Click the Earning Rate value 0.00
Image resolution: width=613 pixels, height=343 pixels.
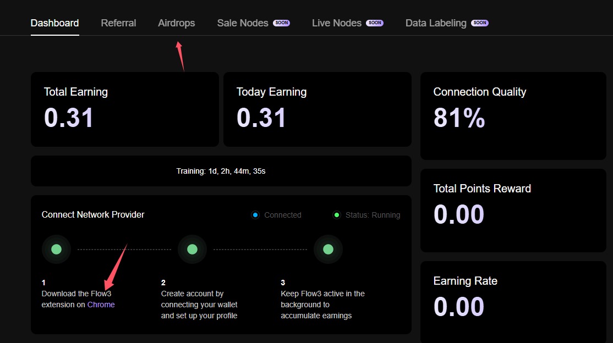458,306
